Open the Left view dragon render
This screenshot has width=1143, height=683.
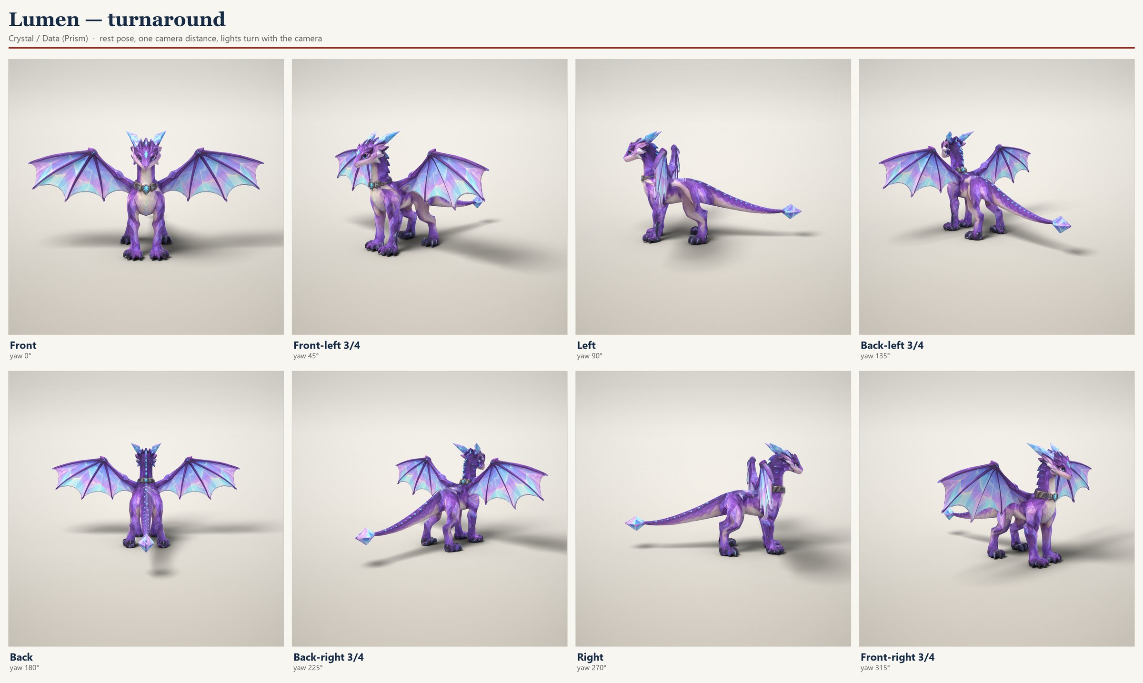tap(713, 197)
